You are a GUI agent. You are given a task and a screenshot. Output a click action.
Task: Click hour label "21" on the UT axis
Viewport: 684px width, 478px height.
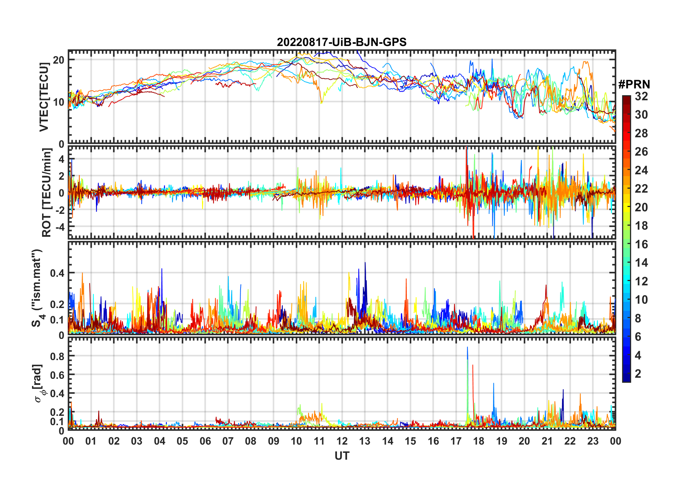point(547,441)
